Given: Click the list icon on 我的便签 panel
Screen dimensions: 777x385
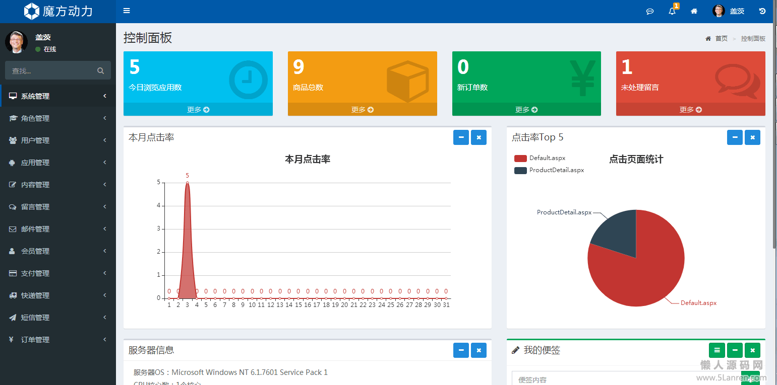Looking at the screenshot, I should tap(716, 350).
